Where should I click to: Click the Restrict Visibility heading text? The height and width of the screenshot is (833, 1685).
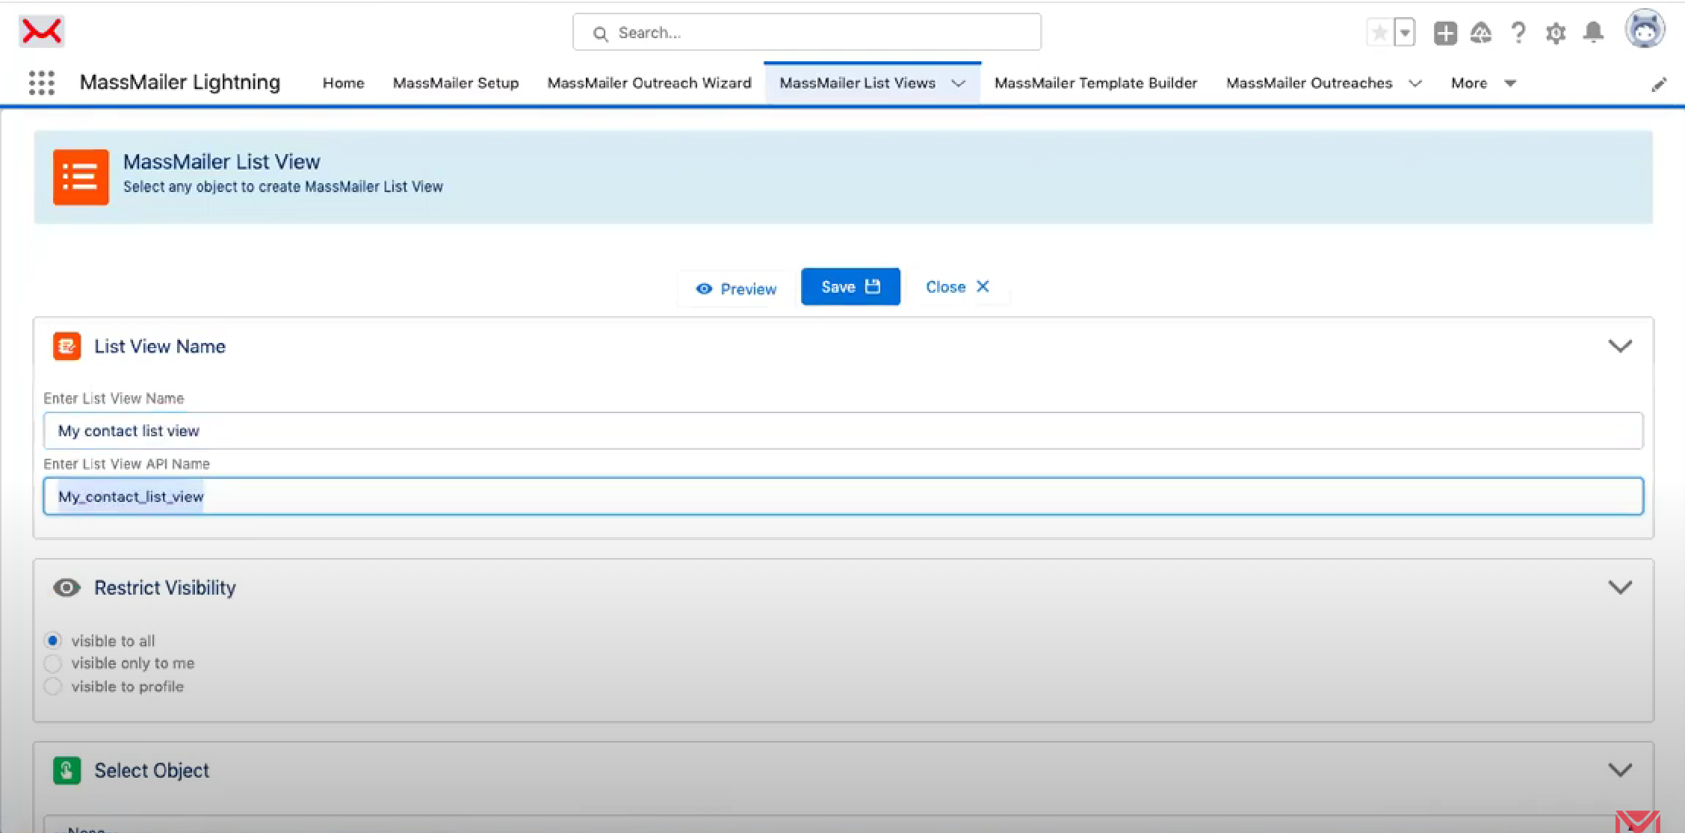point(165,588)
